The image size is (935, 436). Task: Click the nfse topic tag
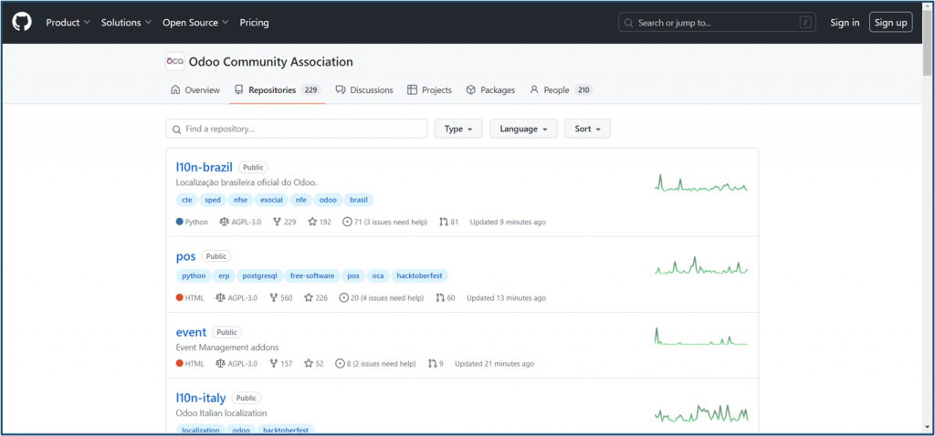click(x=241, y=200)
